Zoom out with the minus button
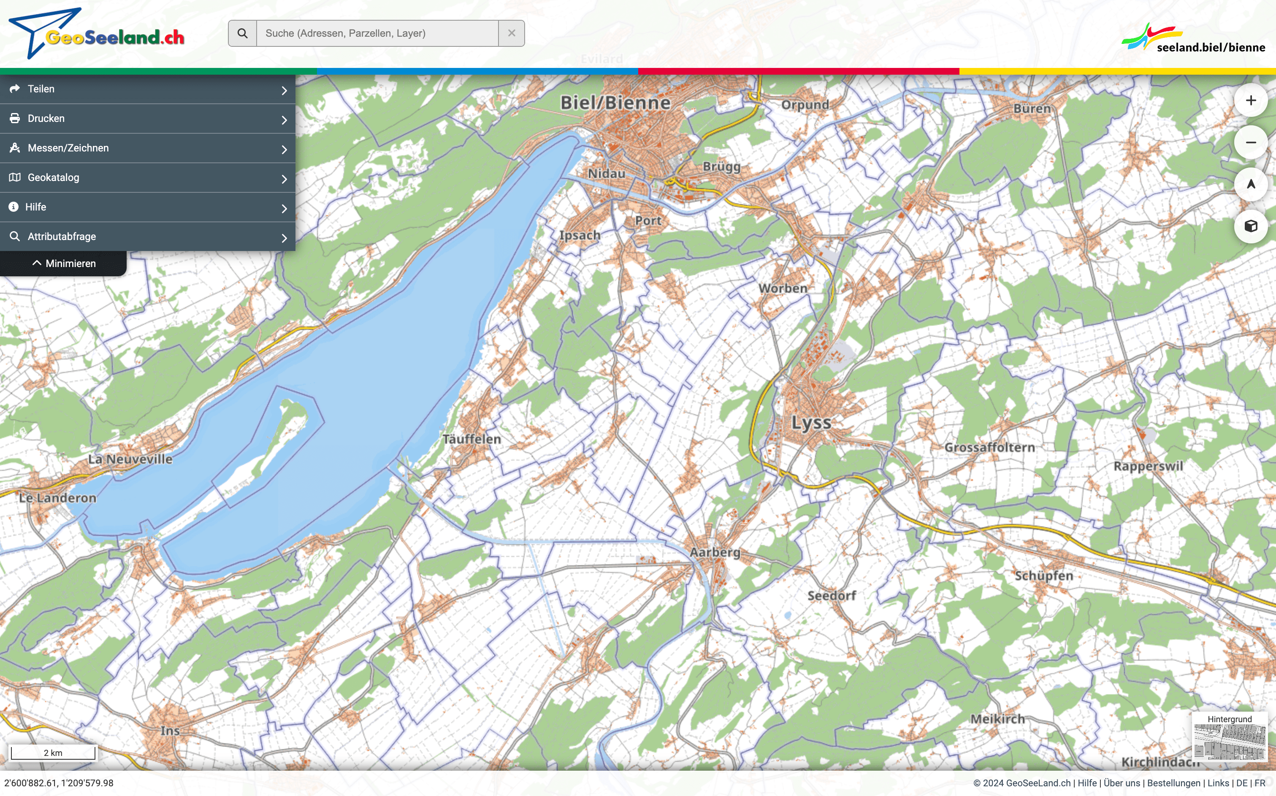Viewport: 1276px width, 796px height. click(x=1251, y=142)
